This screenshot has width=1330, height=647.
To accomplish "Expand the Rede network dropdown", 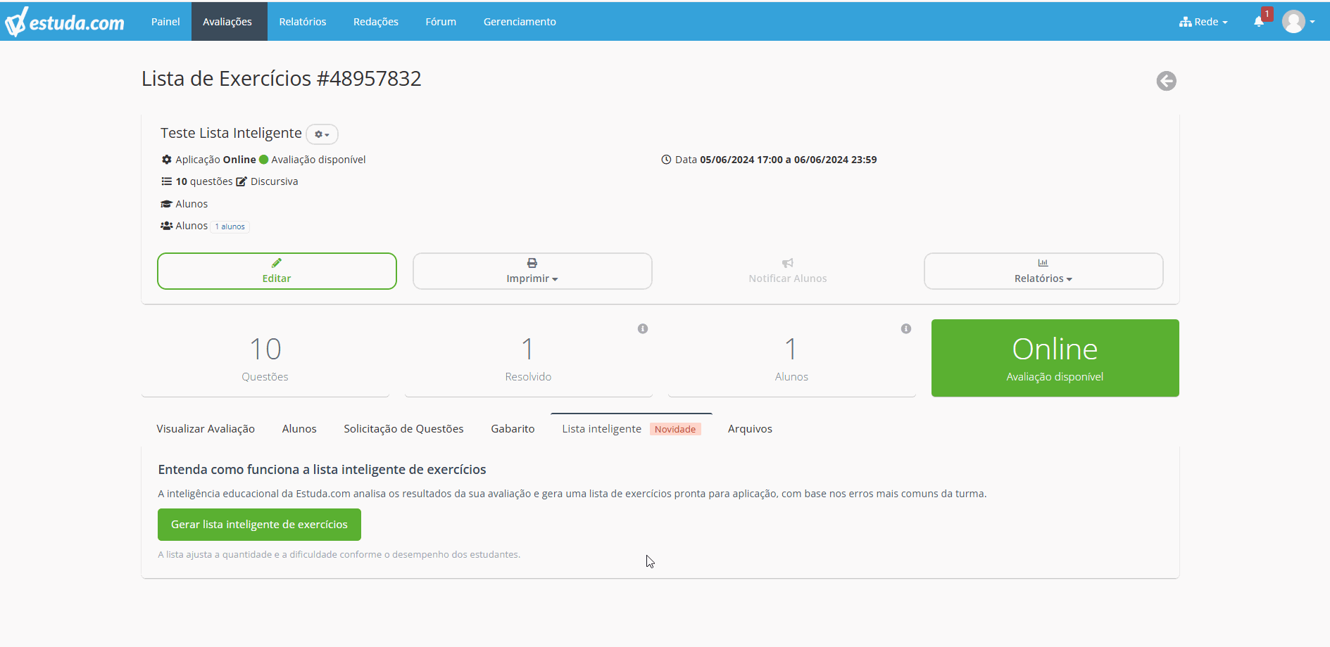I will [1203, 22].
